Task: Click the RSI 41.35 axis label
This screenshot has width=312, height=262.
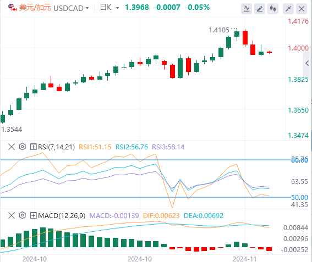Action: tap(299, 204)
